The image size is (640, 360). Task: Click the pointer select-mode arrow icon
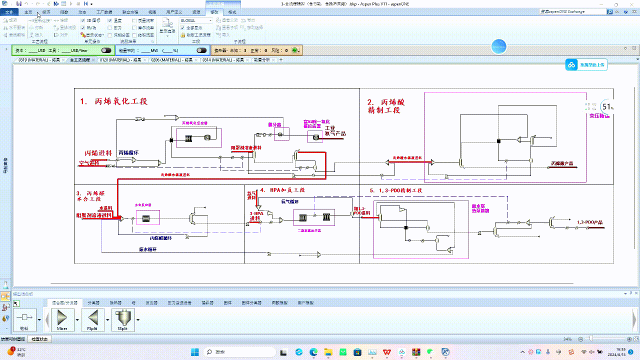(16, 303)
